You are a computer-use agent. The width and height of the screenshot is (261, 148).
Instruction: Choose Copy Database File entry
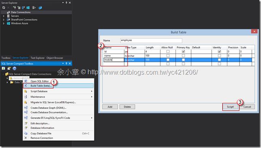point(58,133)
